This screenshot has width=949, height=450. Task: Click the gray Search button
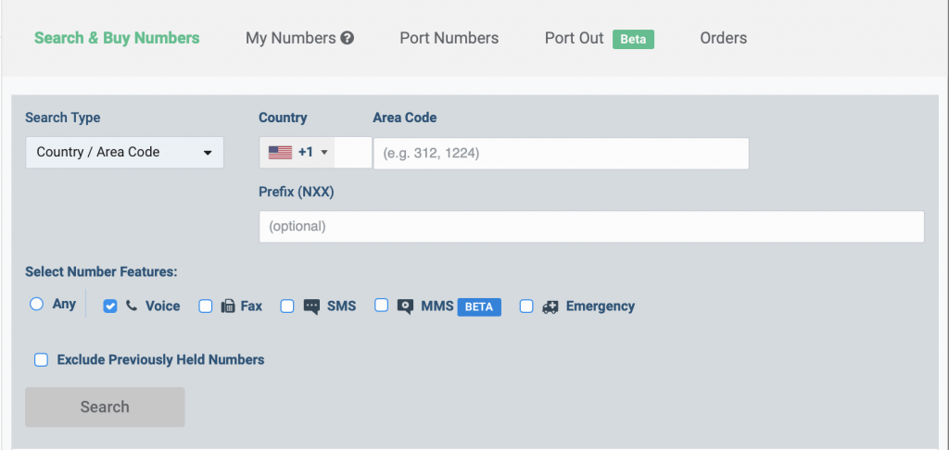tap(105, 407)
